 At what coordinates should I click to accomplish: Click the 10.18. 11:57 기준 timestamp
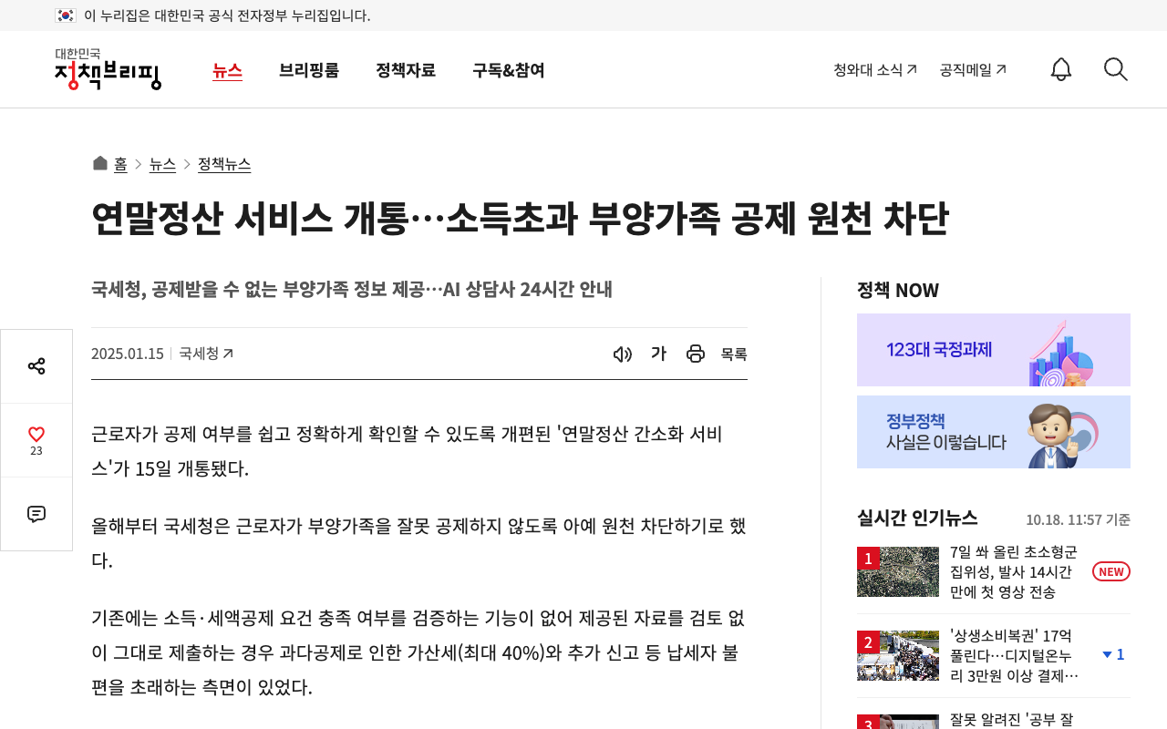click(x=1078, y=519)
